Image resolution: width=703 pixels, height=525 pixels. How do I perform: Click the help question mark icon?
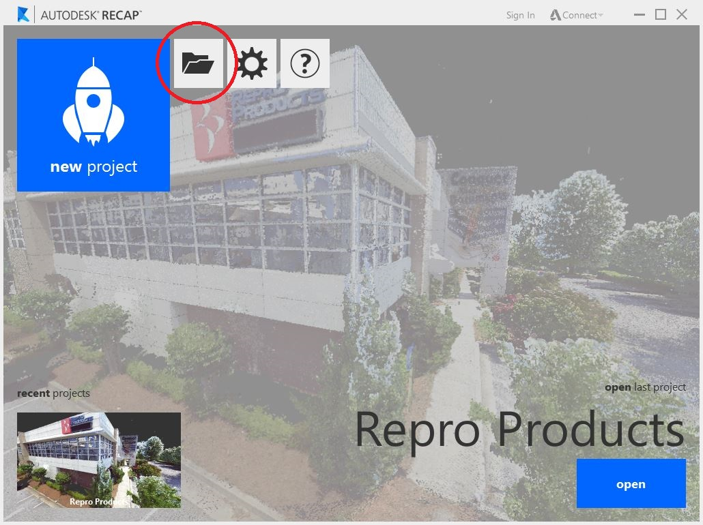pyautogui.click(x=305, y=63)
